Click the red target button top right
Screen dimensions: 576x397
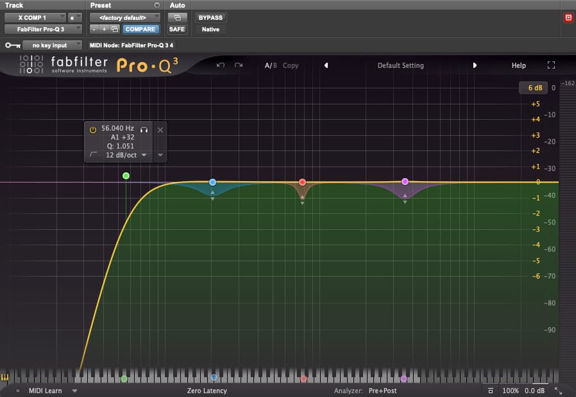pyautogui.click(x=568, y=17)
